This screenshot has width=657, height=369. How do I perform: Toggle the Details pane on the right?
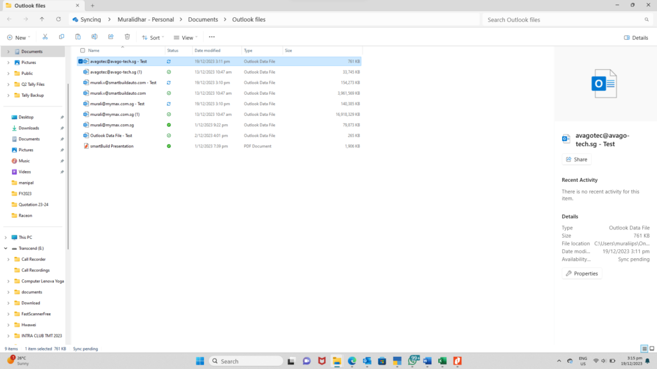click(x=636, y=37)
